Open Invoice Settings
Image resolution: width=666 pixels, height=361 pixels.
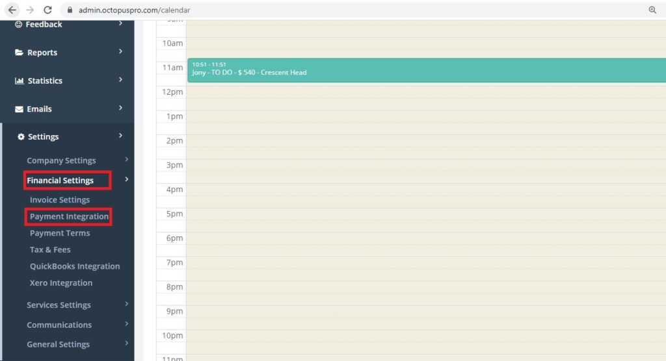coord(59,200)
